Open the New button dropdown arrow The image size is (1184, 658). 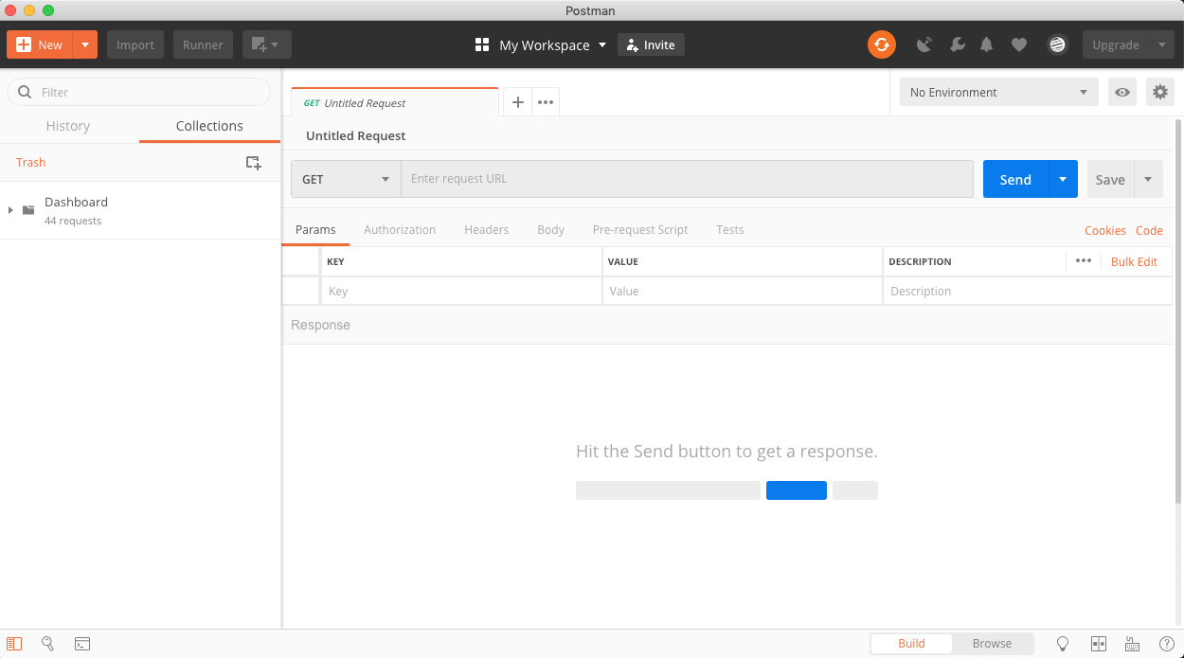(x=85, y=44)
